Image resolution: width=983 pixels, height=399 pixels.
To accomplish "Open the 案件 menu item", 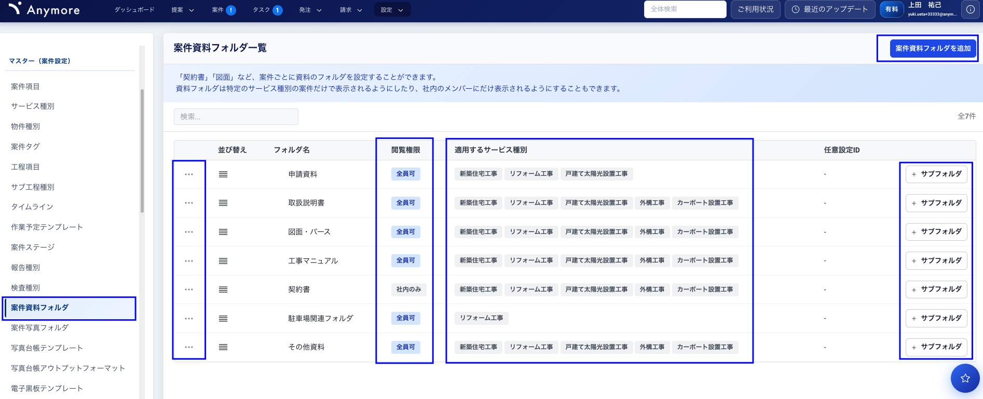I will (x=218, y=10).
